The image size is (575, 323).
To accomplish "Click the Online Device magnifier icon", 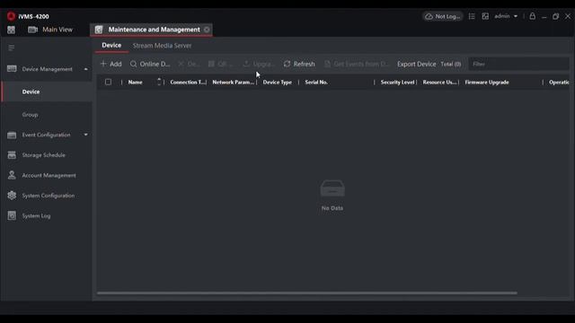I will [134, 64].
